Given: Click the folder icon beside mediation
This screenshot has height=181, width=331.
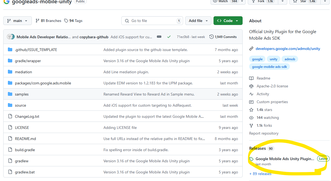Looking at the screenshot, I should pos(10,72).
